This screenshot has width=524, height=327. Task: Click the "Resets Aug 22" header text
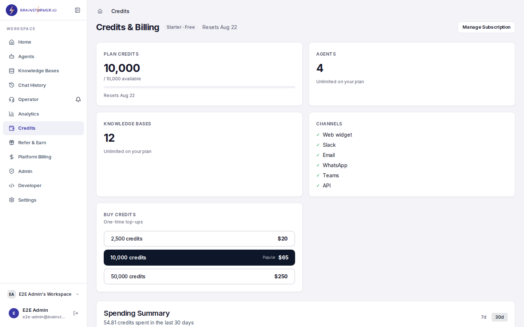tap(220, 27)
